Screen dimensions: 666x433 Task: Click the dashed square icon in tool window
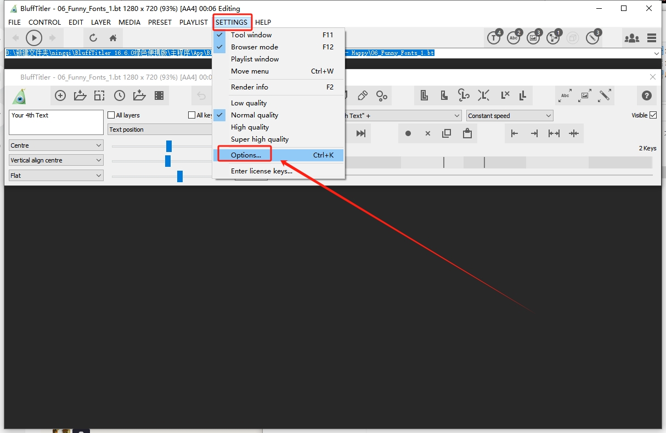[99, 95]
